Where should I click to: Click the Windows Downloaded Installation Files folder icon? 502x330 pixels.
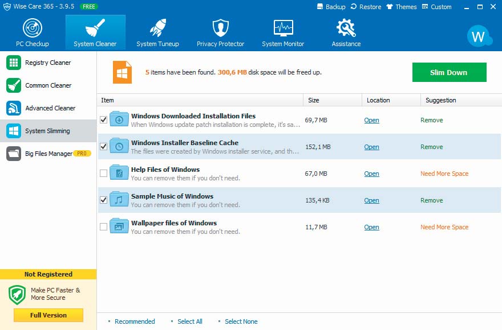click(x=119, y=119)
